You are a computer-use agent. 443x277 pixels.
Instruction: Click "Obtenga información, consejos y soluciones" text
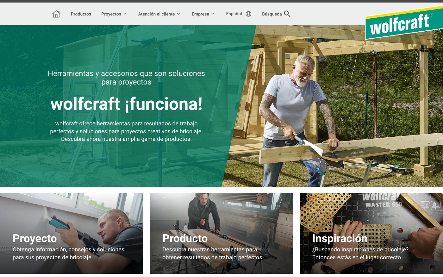68,249
